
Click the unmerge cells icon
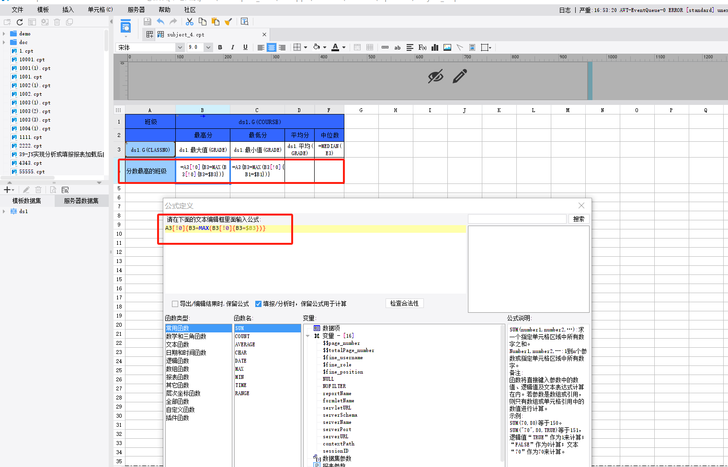[x=370, y=47]
